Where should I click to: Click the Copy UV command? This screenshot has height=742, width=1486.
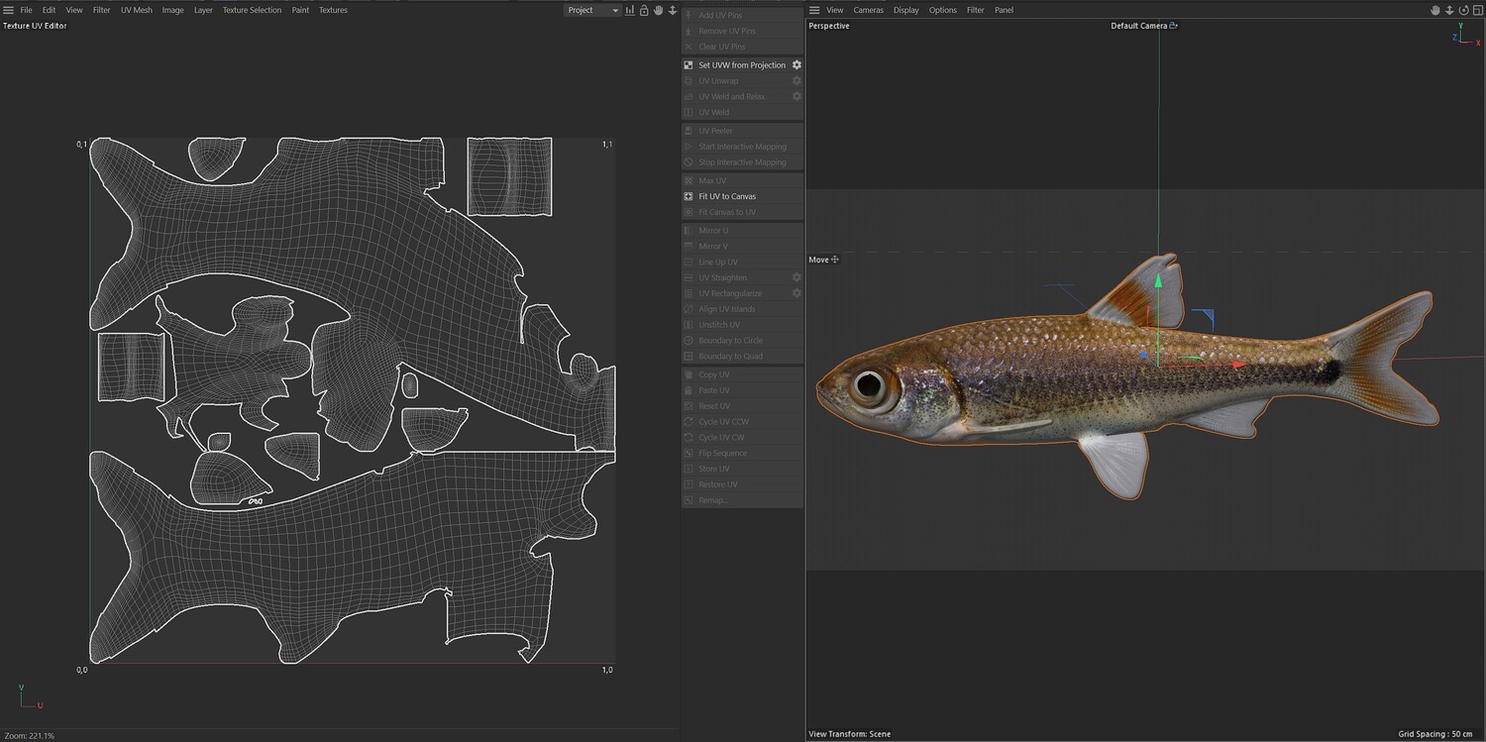pyautogui.click(x=742, y=375)
